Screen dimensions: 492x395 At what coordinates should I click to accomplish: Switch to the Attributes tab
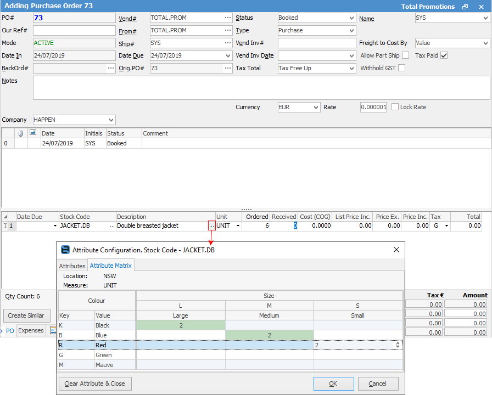pyautogui.click(x=72, y=266)
